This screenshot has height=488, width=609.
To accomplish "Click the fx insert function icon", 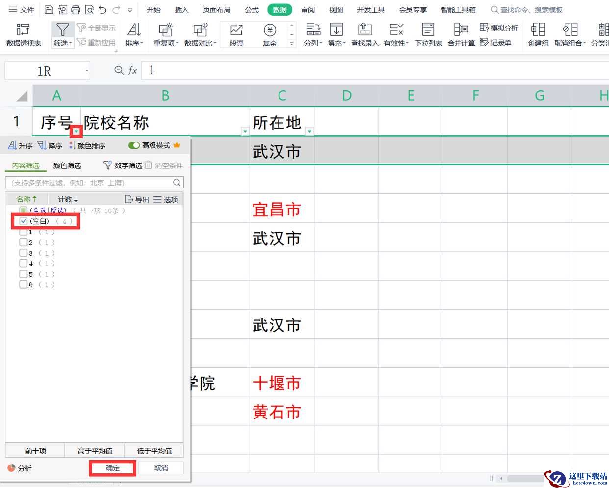I will [132, 70].
